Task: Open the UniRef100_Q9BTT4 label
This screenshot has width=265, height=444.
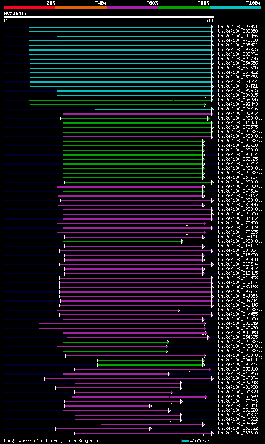Action: 238,155
